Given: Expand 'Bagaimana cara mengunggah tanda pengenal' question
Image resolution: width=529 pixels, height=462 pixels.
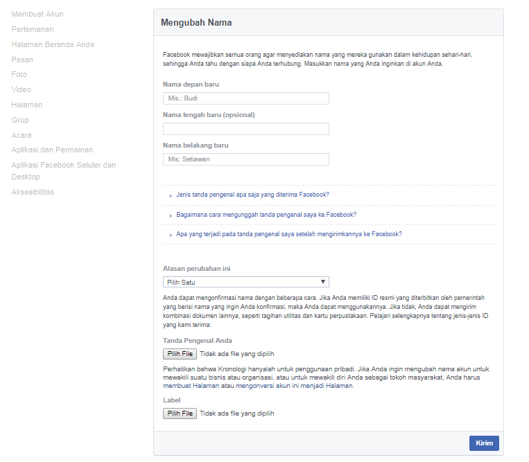Looking at the screenshot, I should pos(266,215).
